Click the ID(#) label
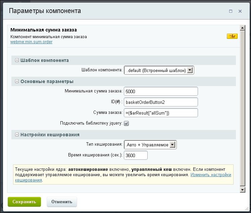The height and width of the screenshot is (213, 251). click(117, 102)
